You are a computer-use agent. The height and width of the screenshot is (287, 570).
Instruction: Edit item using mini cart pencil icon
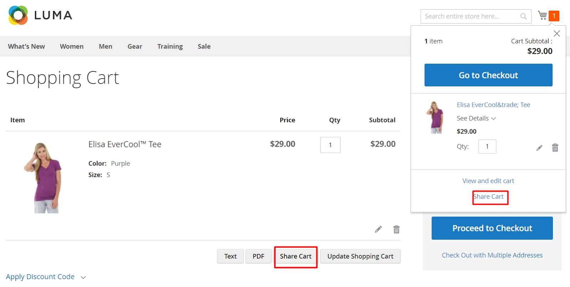tap(539, 148)
